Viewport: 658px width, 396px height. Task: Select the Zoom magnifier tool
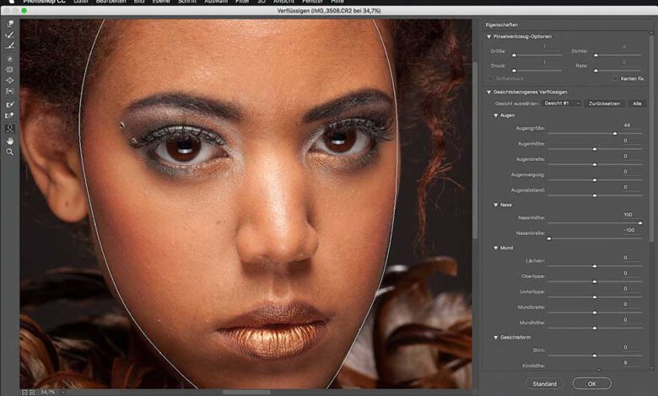(x=10, y=152)
